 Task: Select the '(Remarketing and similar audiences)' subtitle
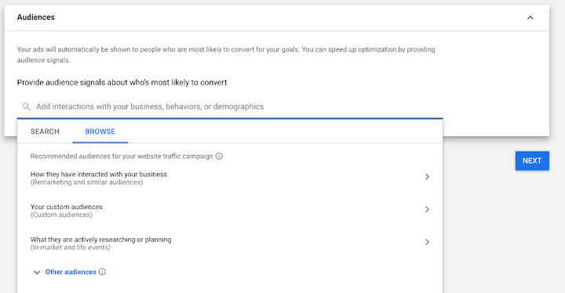pos(86,182)
